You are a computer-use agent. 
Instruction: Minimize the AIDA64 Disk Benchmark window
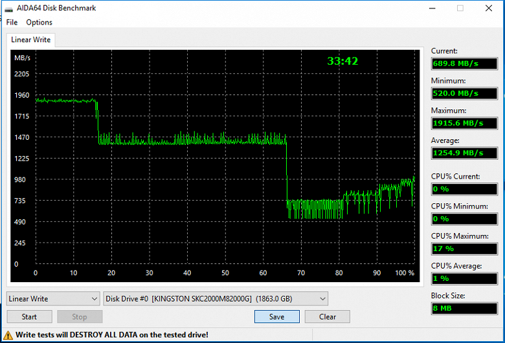coord(432,8)
